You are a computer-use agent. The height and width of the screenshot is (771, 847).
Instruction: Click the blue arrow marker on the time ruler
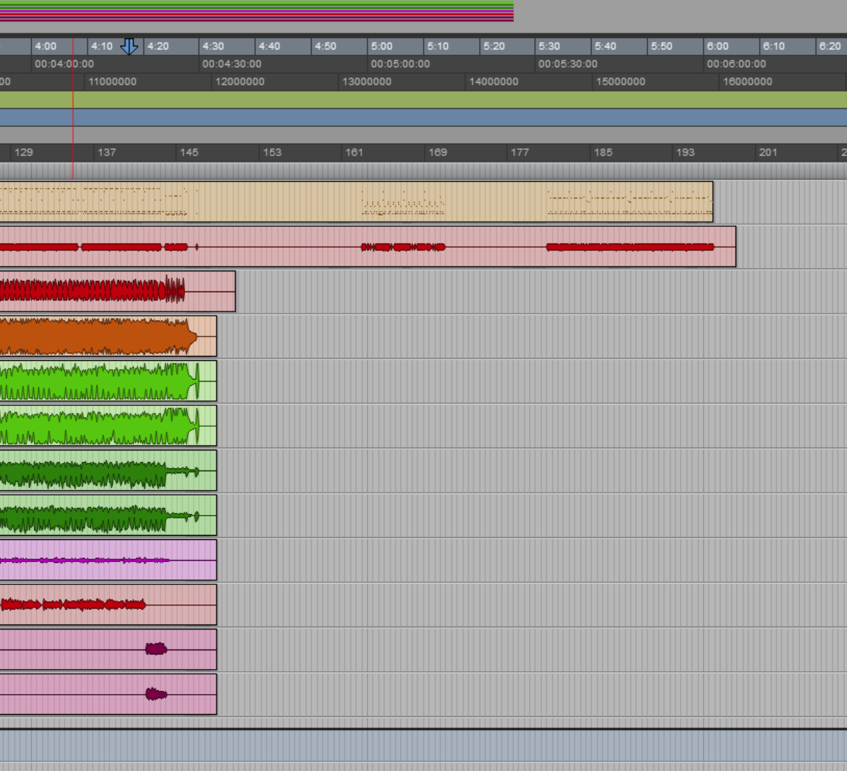pyautogui.click(x=129, y=46)
